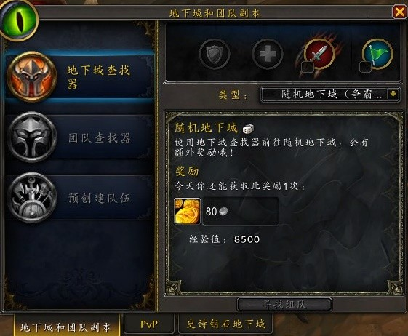
Task: Click the dice icon beside 随机地下城
Action: coord(248,129)
